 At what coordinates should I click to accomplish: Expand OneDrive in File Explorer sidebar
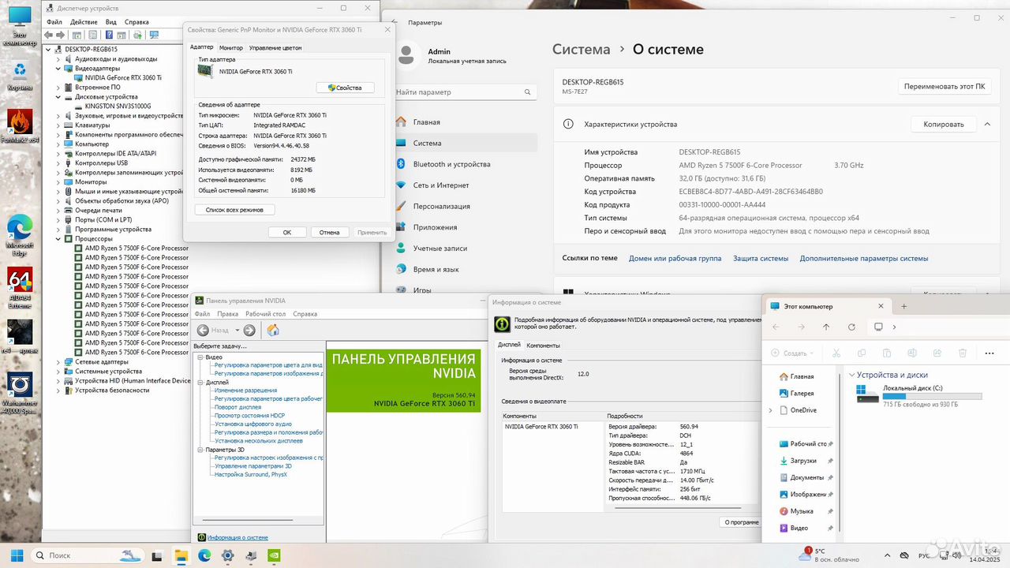tap(771, 410)
